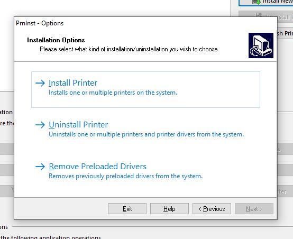Click the arrow icon beside Remove Preloaded Drivers
The height and width of the screenshot is (239, 293).
40,167
